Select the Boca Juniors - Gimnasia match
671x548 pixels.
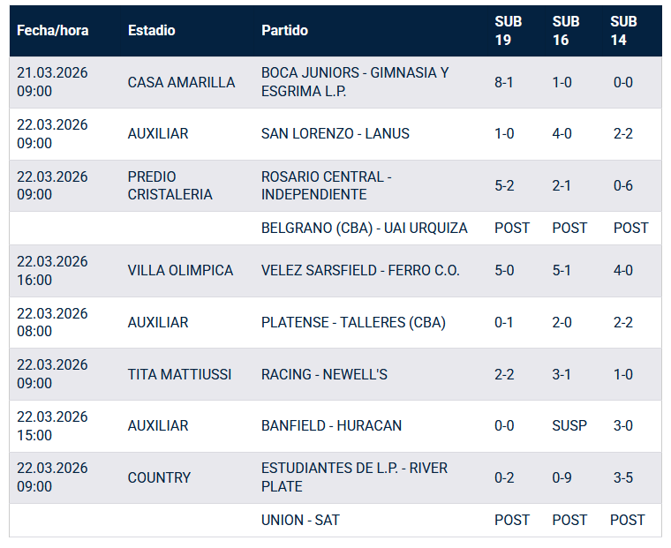point(355,82)
